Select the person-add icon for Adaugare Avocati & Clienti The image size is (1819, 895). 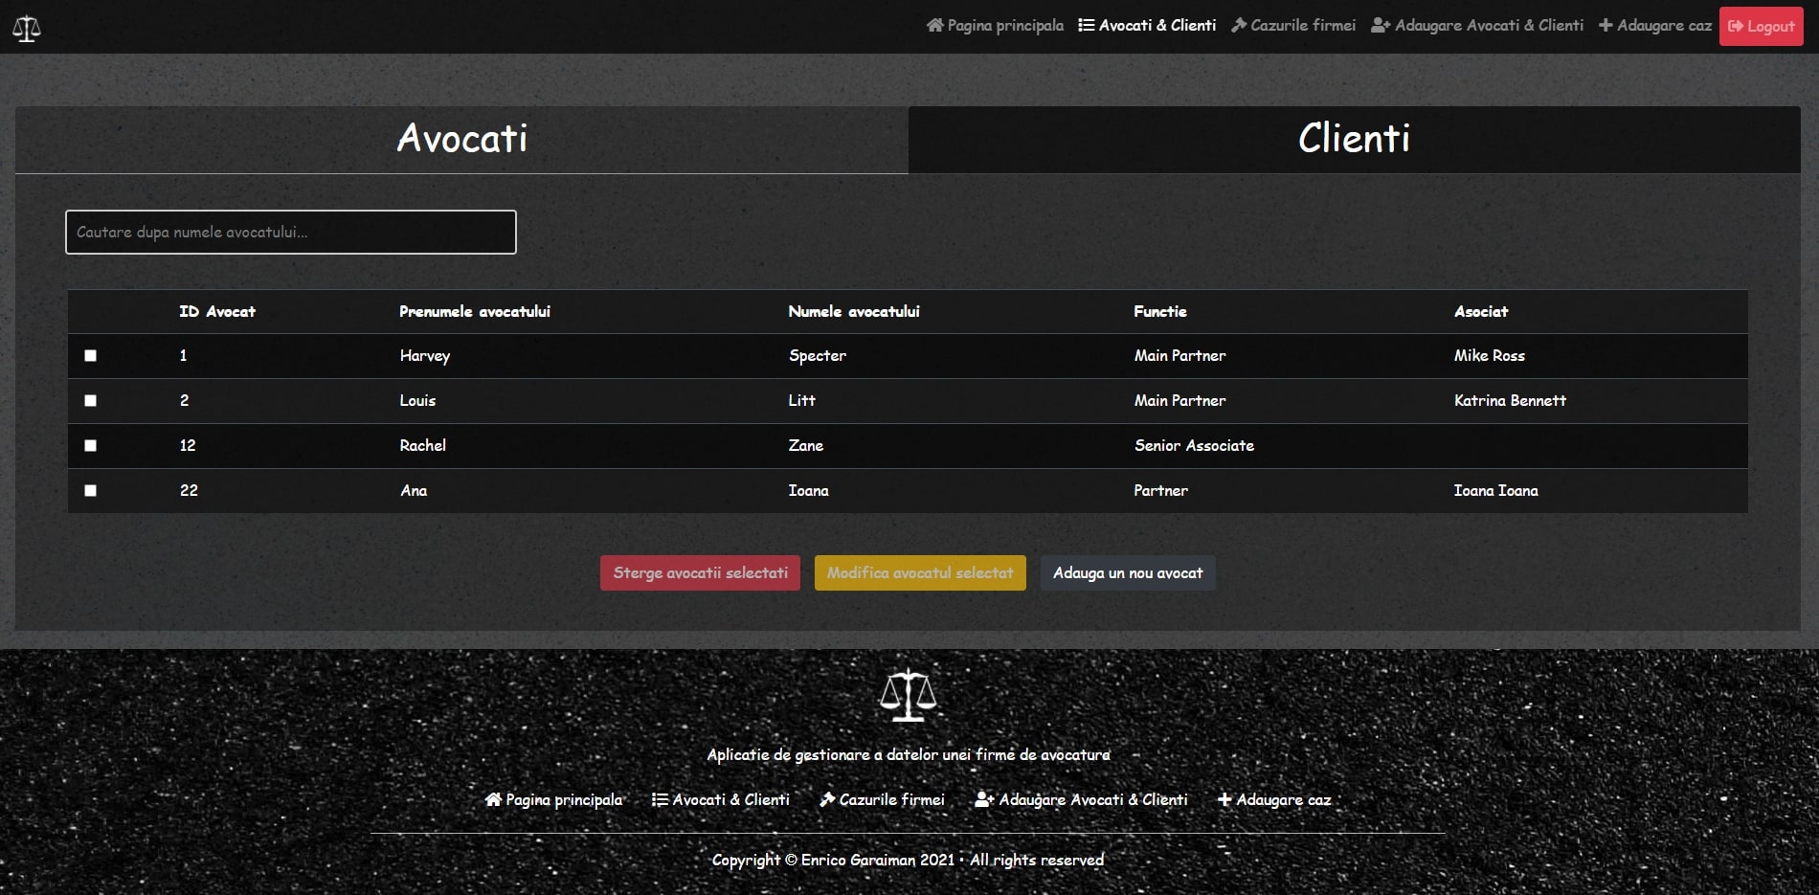coord(1377,26)
